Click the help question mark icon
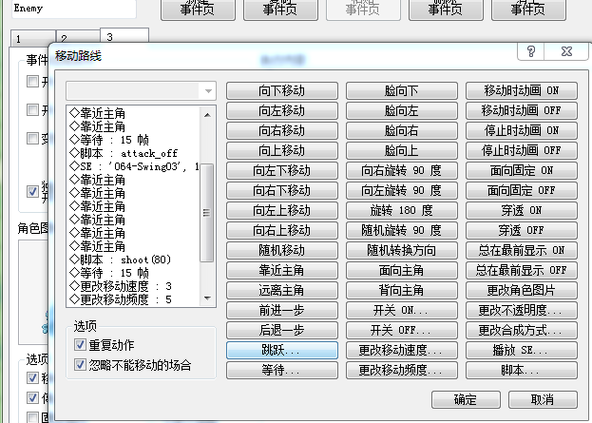Viewport: 592px width, 423px height. coord(531,51)
